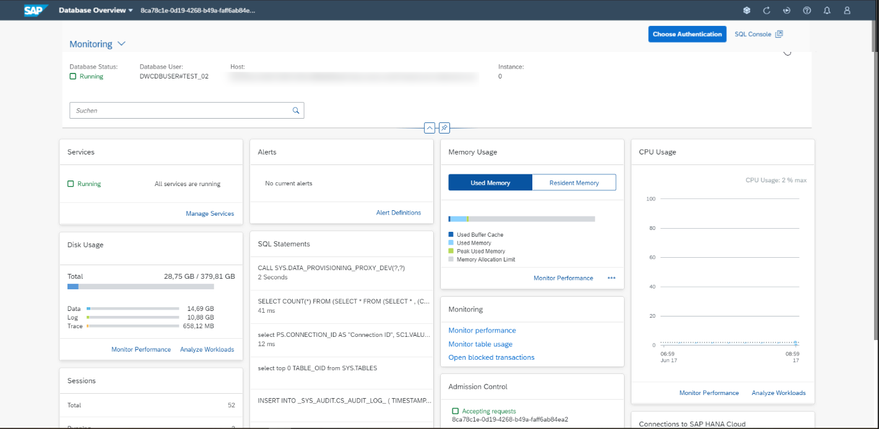
Task: Click the Suchen search input field
Action: [x=180, y=111]
